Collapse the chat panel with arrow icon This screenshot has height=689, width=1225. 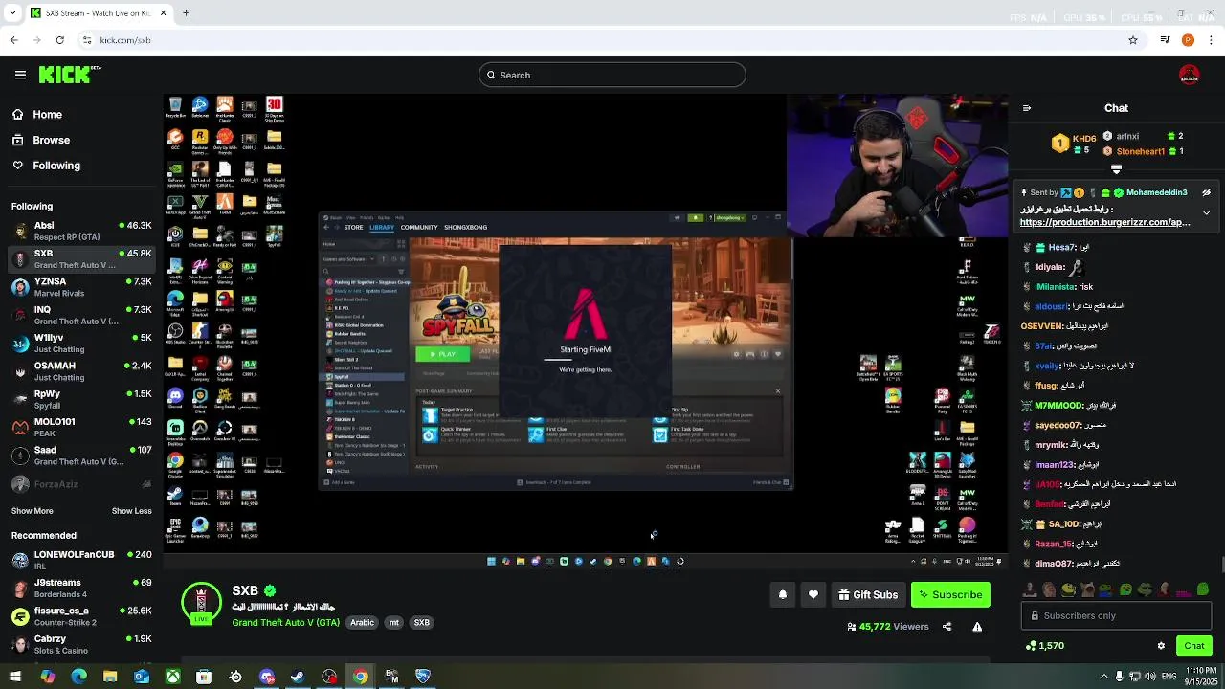(x=1027, y=108)
